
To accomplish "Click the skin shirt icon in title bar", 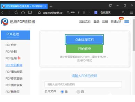I will pos(110,5).
